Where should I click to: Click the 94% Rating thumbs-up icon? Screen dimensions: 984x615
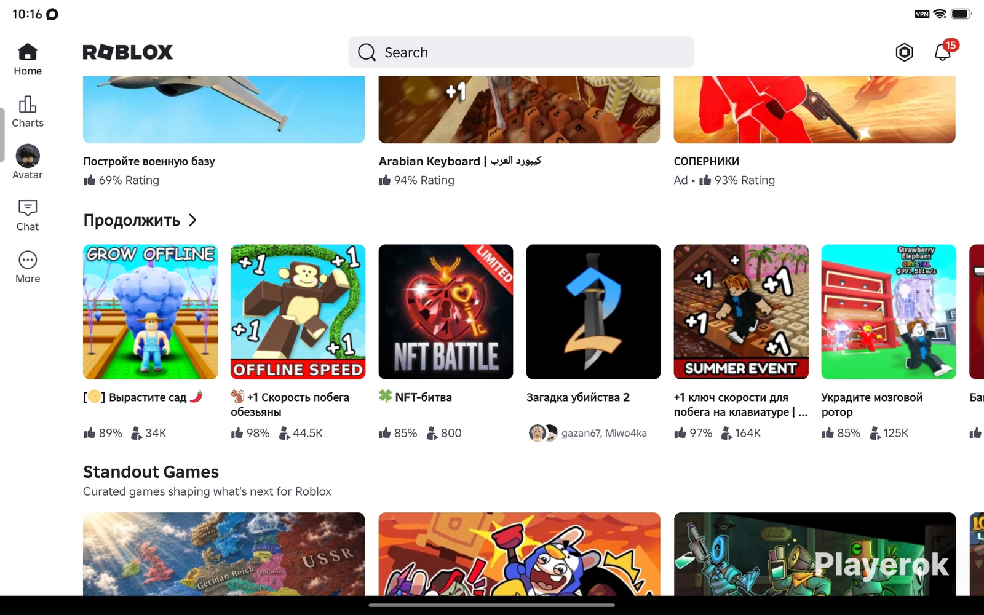pos(385,180)
